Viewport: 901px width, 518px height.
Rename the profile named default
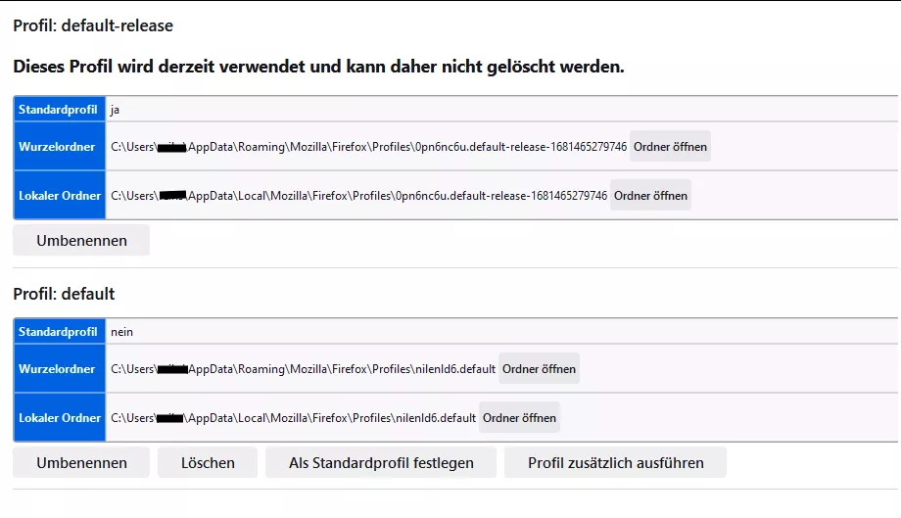(81, 463)
